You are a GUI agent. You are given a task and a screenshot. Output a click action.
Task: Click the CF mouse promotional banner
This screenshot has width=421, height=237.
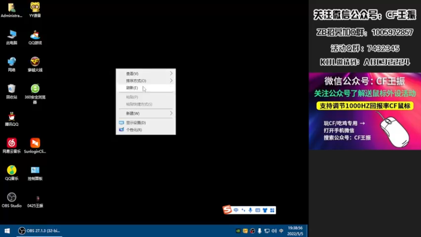click(365, 111)
